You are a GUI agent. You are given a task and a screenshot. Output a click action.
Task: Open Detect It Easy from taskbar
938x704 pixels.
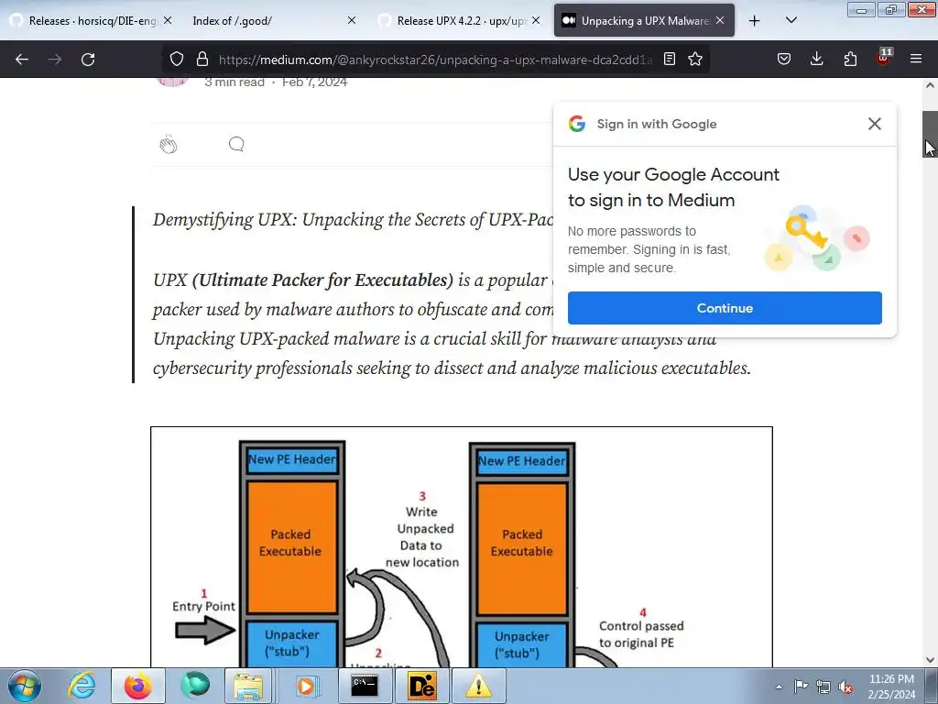click(421, 686)
